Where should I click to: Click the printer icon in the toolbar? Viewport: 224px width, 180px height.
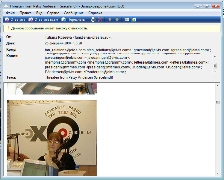(93, 19)
